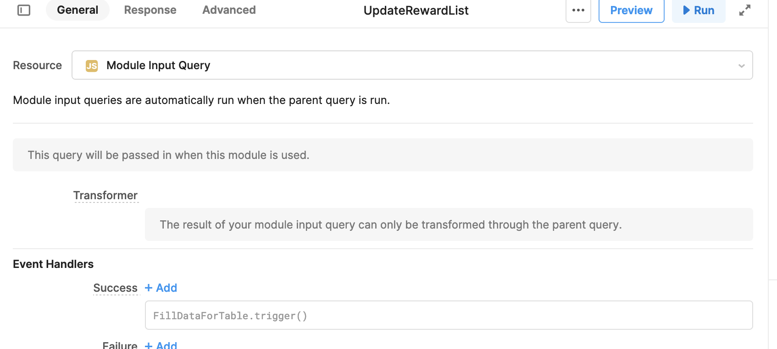777x349 pixels.
Task: Click the JS badge in Resource field
Action: coord(92,65)
